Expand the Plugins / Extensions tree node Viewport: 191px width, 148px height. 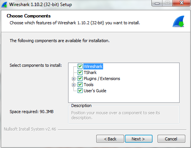point(73,79)
